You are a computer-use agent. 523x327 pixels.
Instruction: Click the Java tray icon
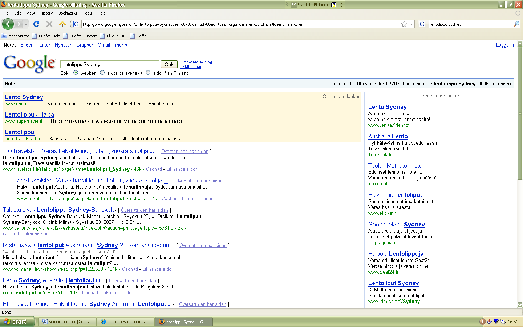point(490,322)
